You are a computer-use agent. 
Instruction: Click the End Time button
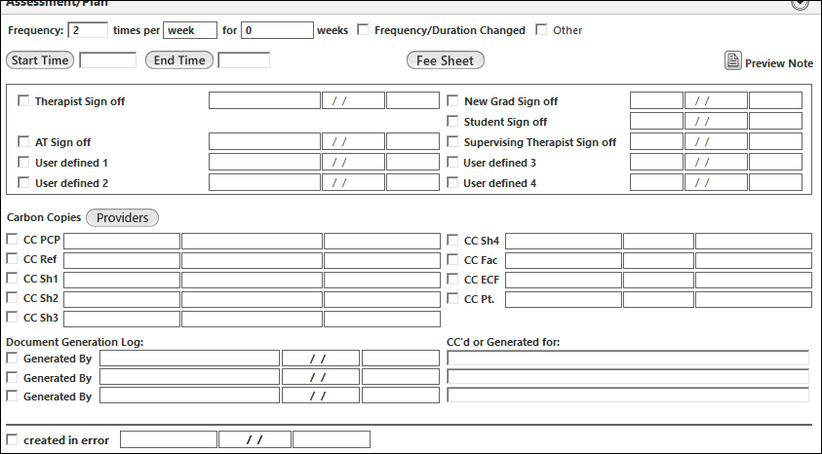pos(179,60)
